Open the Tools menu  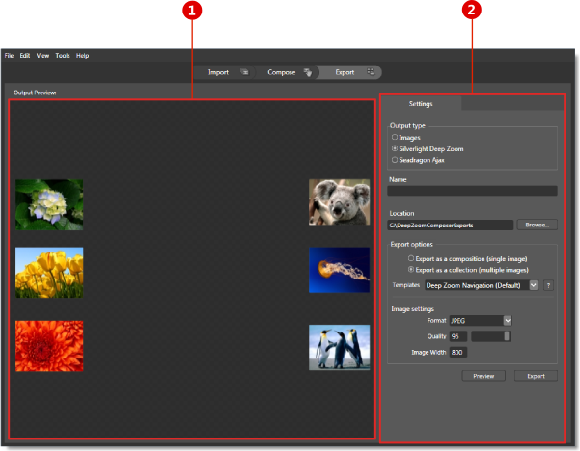(x=63, y=56)
